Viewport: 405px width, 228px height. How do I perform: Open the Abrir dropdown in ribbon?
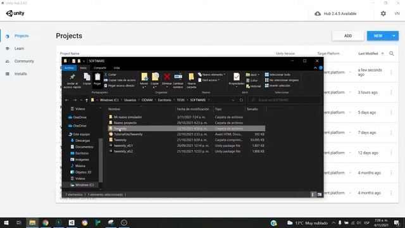pyautogui.click(x=252, y=75)
